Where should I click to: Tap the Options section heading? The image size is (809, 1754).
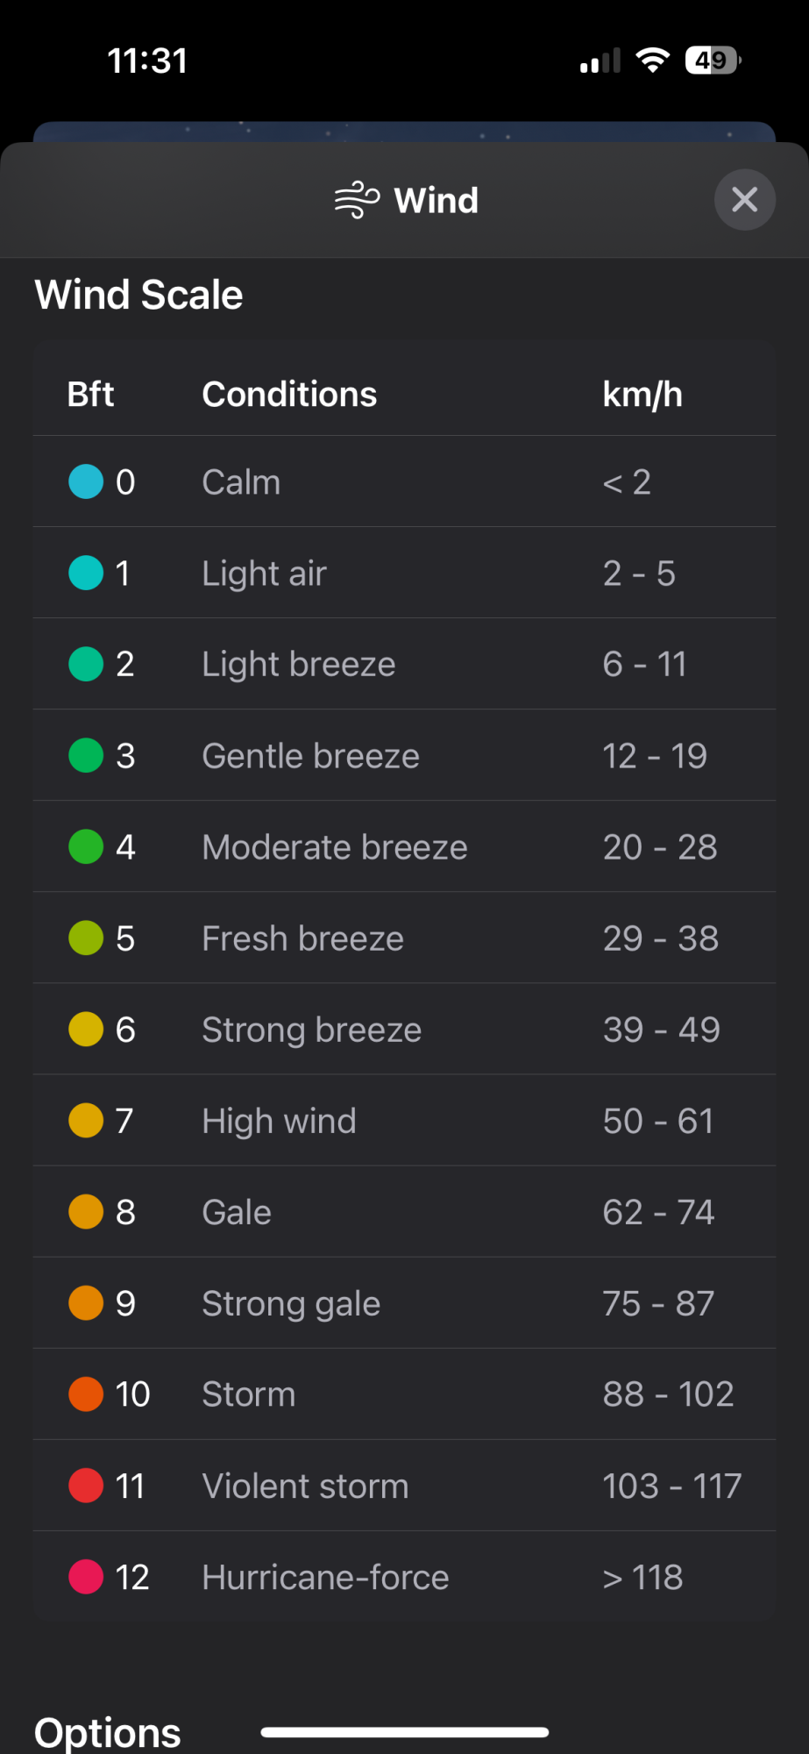pos(108,1732)
